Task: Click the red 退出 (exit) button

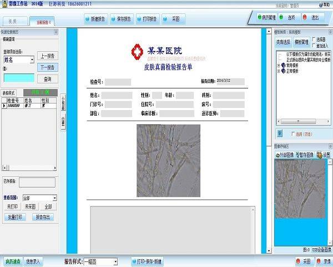Action: (x=312, y=18)
